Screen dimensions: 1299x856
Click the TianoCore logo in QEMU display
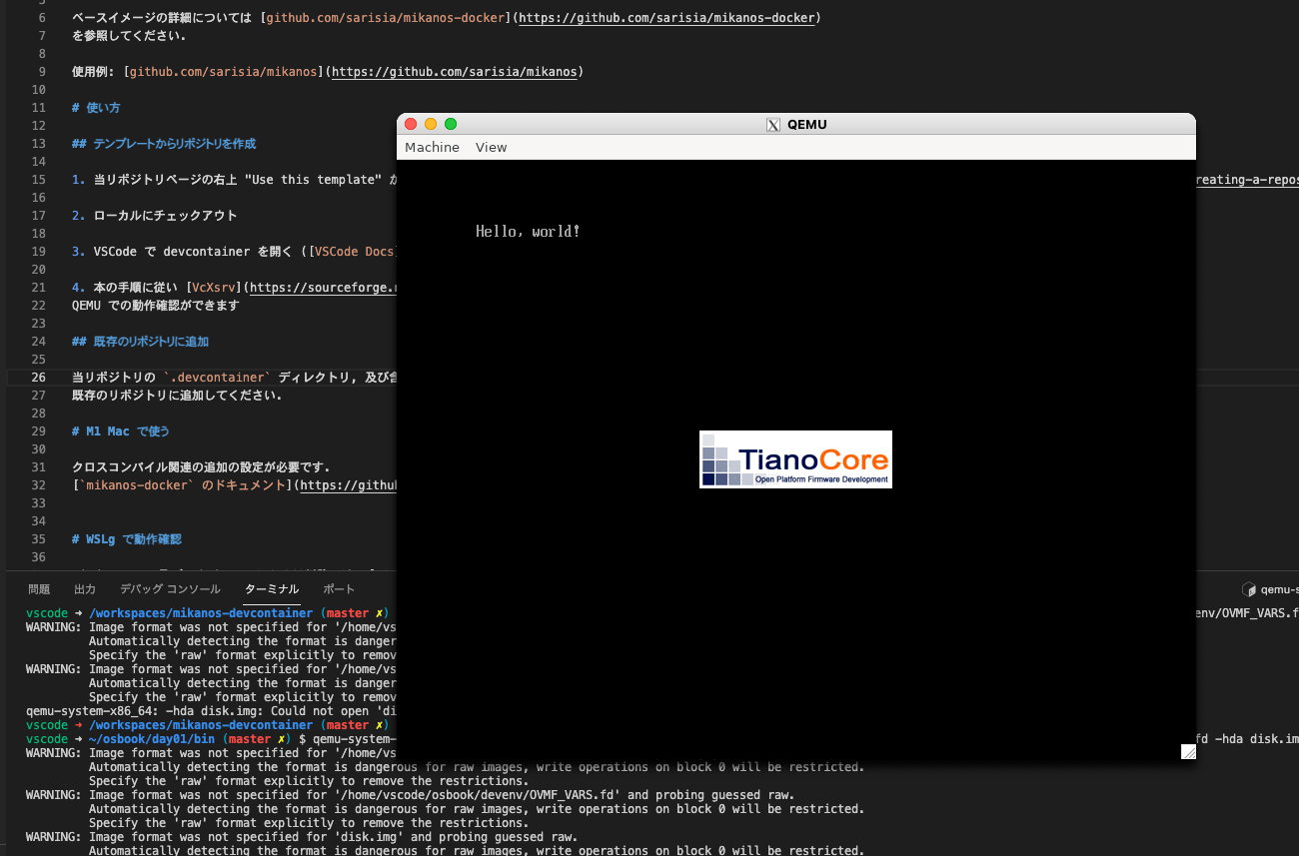(x=795, y=459)
